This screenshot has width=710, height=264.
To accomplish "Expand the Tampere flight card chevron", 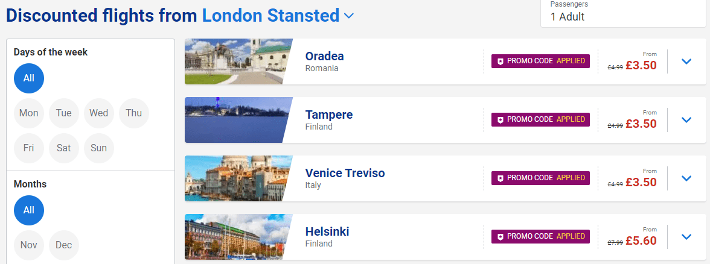I will pyautogui.click(x=686, y=120).
